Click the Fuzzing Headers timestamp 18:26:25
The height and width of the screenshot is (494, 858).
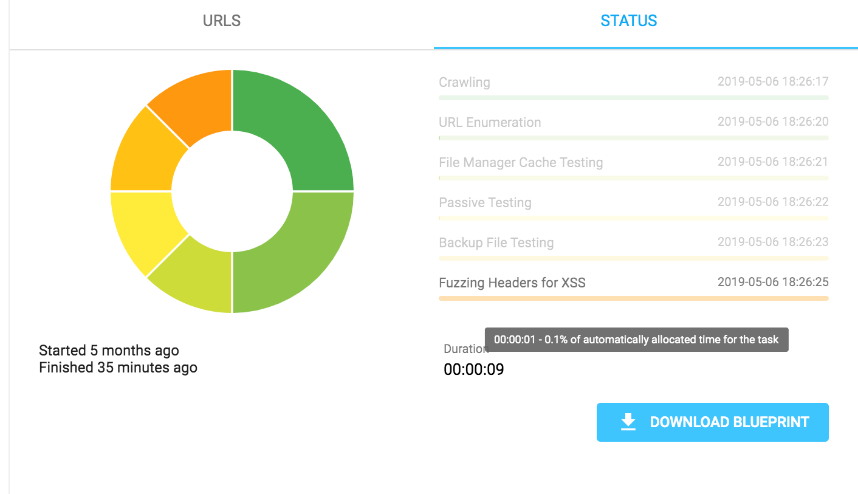pyautogui.click(x=772, y=282)
